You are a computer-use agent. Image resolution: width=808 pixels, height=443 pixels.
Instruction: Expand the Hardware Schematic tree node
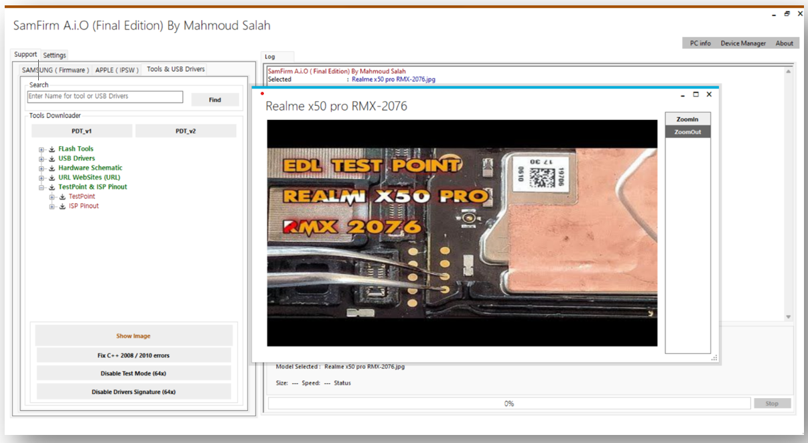click(42, 168)
